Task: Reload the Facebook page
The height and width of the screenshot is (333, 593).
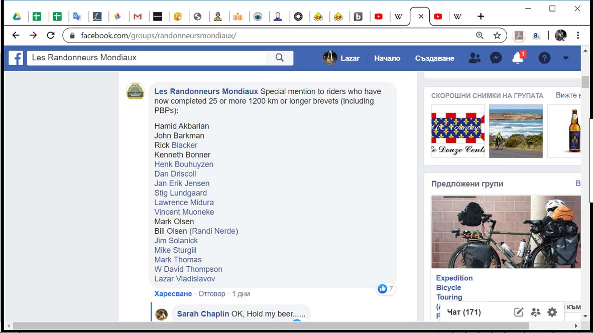Action: point(51,36)
